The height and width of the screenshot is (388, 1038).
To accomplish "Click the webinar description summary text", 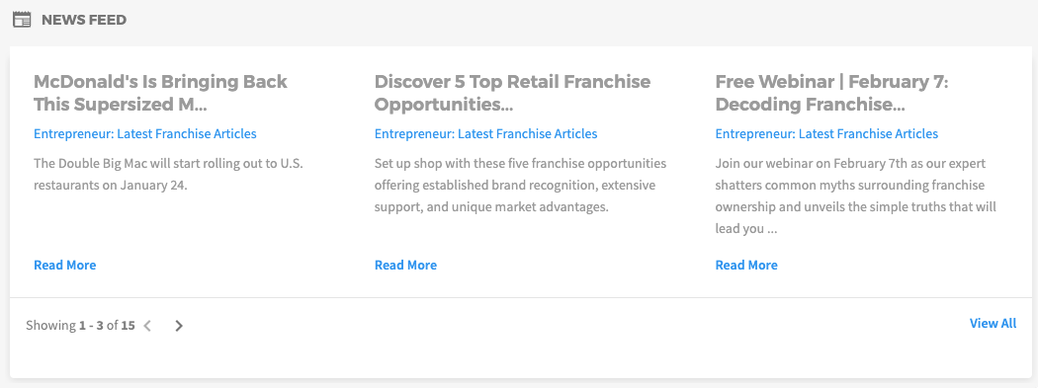I will (x=855, y=196).
